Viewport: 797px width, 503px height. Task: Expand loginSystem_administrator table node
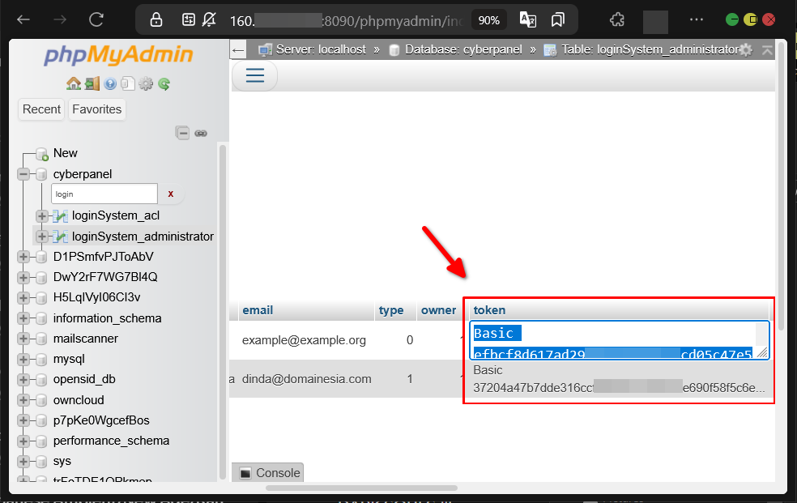point(42,237)
